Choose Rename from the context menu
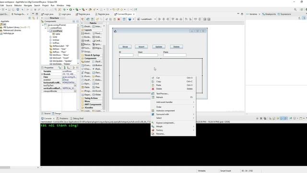The image size is (307, 173). tap(173, 134)
